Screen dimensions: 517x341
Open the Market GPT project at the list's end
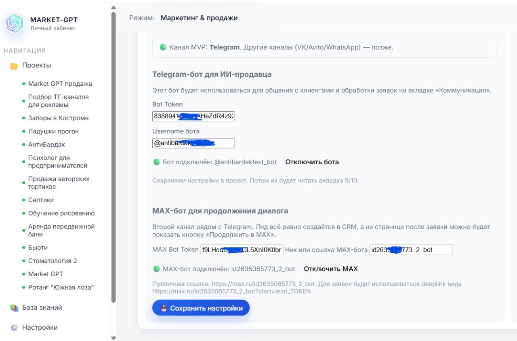coord(46,274)
